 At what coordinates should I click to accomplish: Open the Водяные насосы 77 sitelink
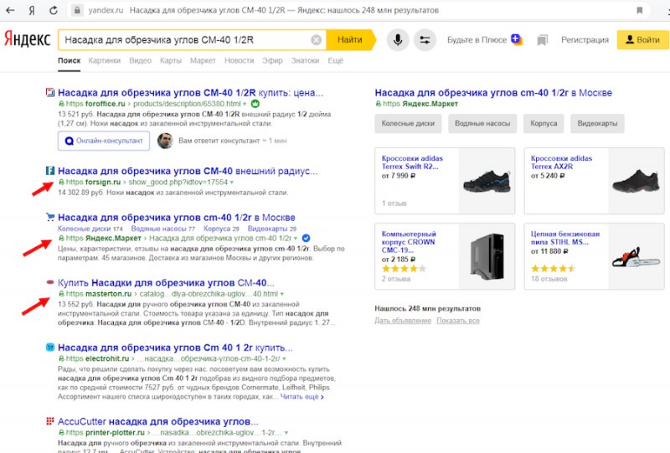click(162, 229)
